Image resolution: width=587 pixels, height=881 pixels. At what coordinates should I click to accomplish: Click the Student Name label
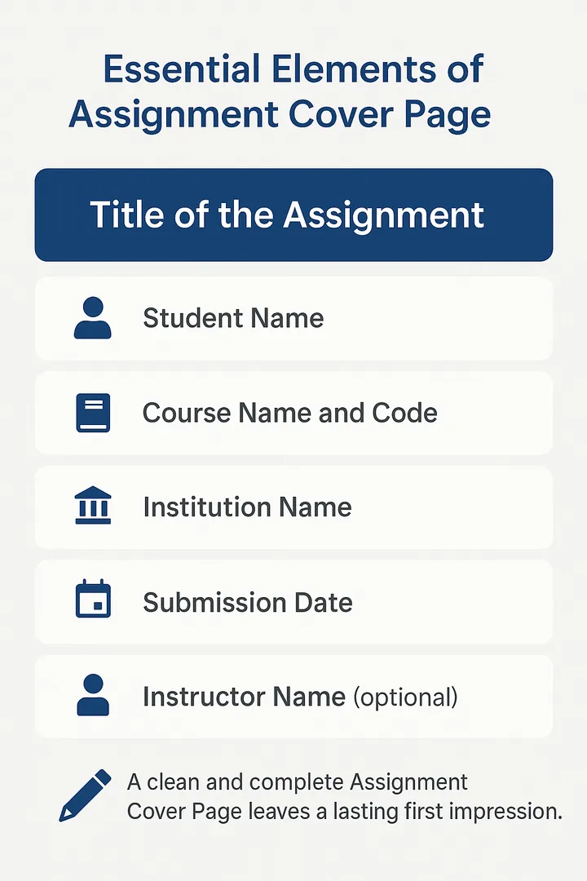(233, 318)
